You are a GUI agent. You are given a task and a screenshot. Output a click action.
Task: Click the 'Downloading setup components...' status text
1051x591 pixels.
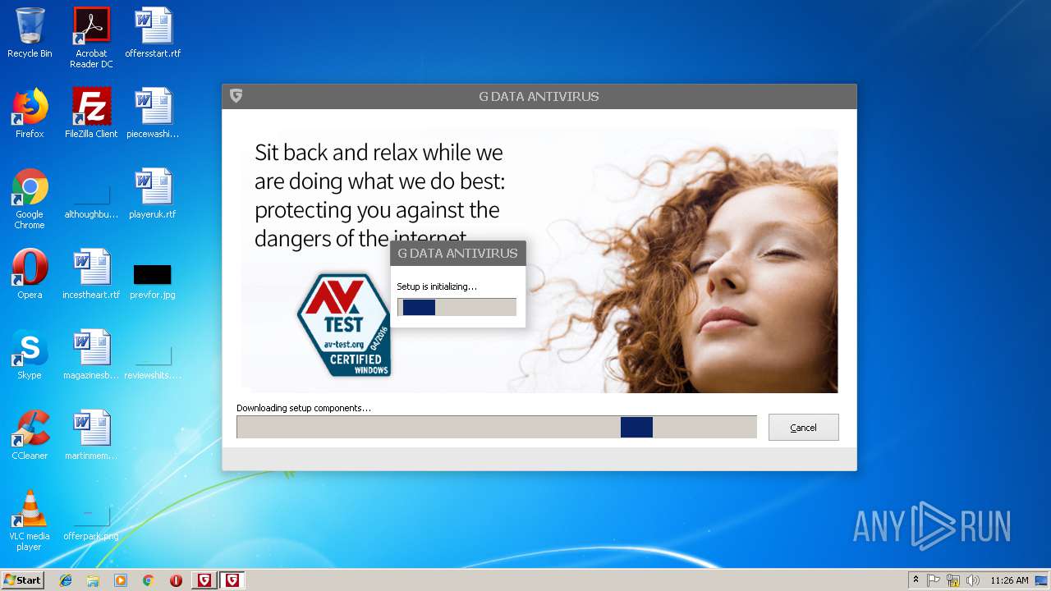pos(304,408)
